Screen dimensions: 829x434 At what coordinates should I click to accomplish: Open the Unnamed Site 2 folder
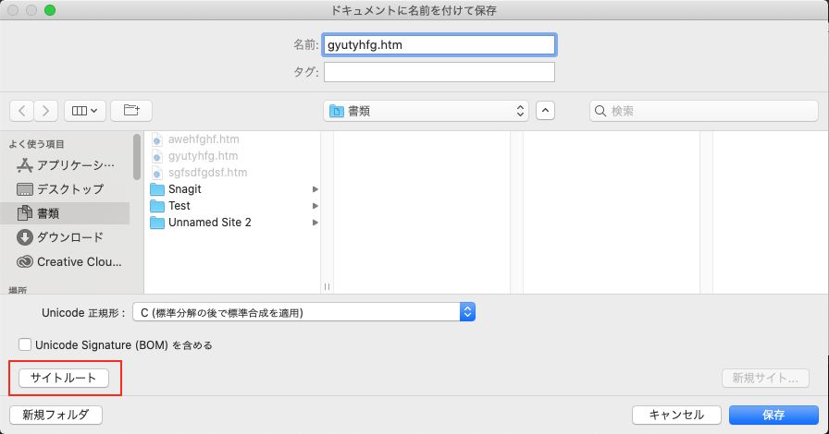[x=232, y=223]
